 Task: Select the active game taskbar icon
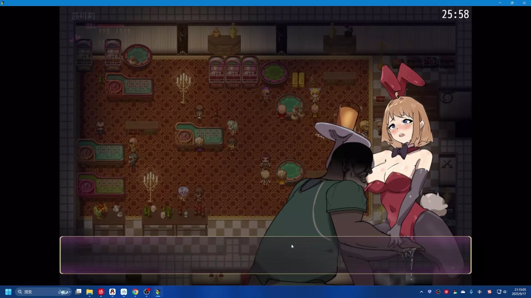point(158,292)
